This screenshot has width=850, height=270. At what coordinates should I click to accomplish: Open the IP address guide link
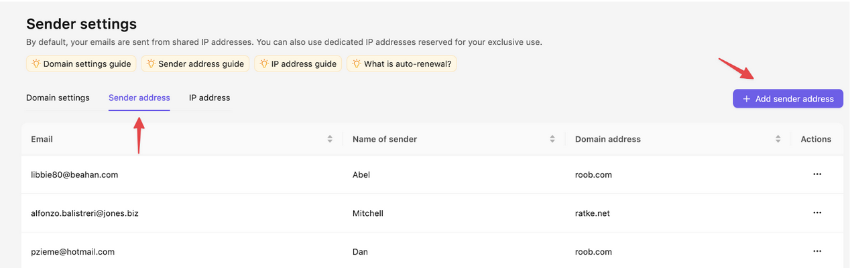(x=304, y=64)
